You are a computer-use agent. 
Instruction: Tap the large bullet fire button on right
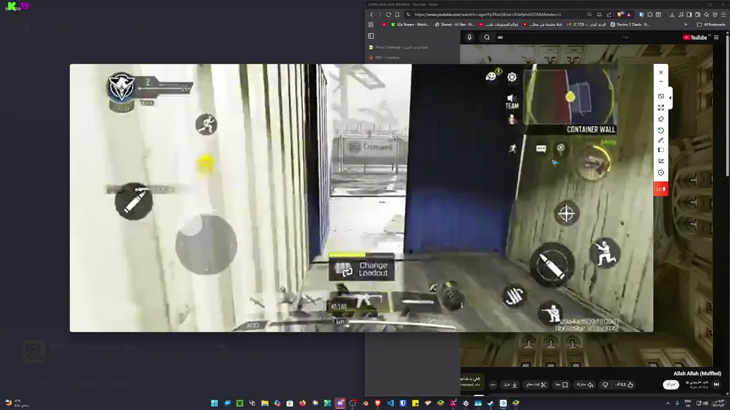click(x=553, y=265)
